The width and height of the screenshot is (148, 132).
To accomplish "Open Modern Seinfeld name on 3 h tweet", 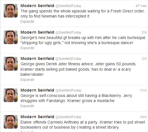I will [x=37, y=59].
